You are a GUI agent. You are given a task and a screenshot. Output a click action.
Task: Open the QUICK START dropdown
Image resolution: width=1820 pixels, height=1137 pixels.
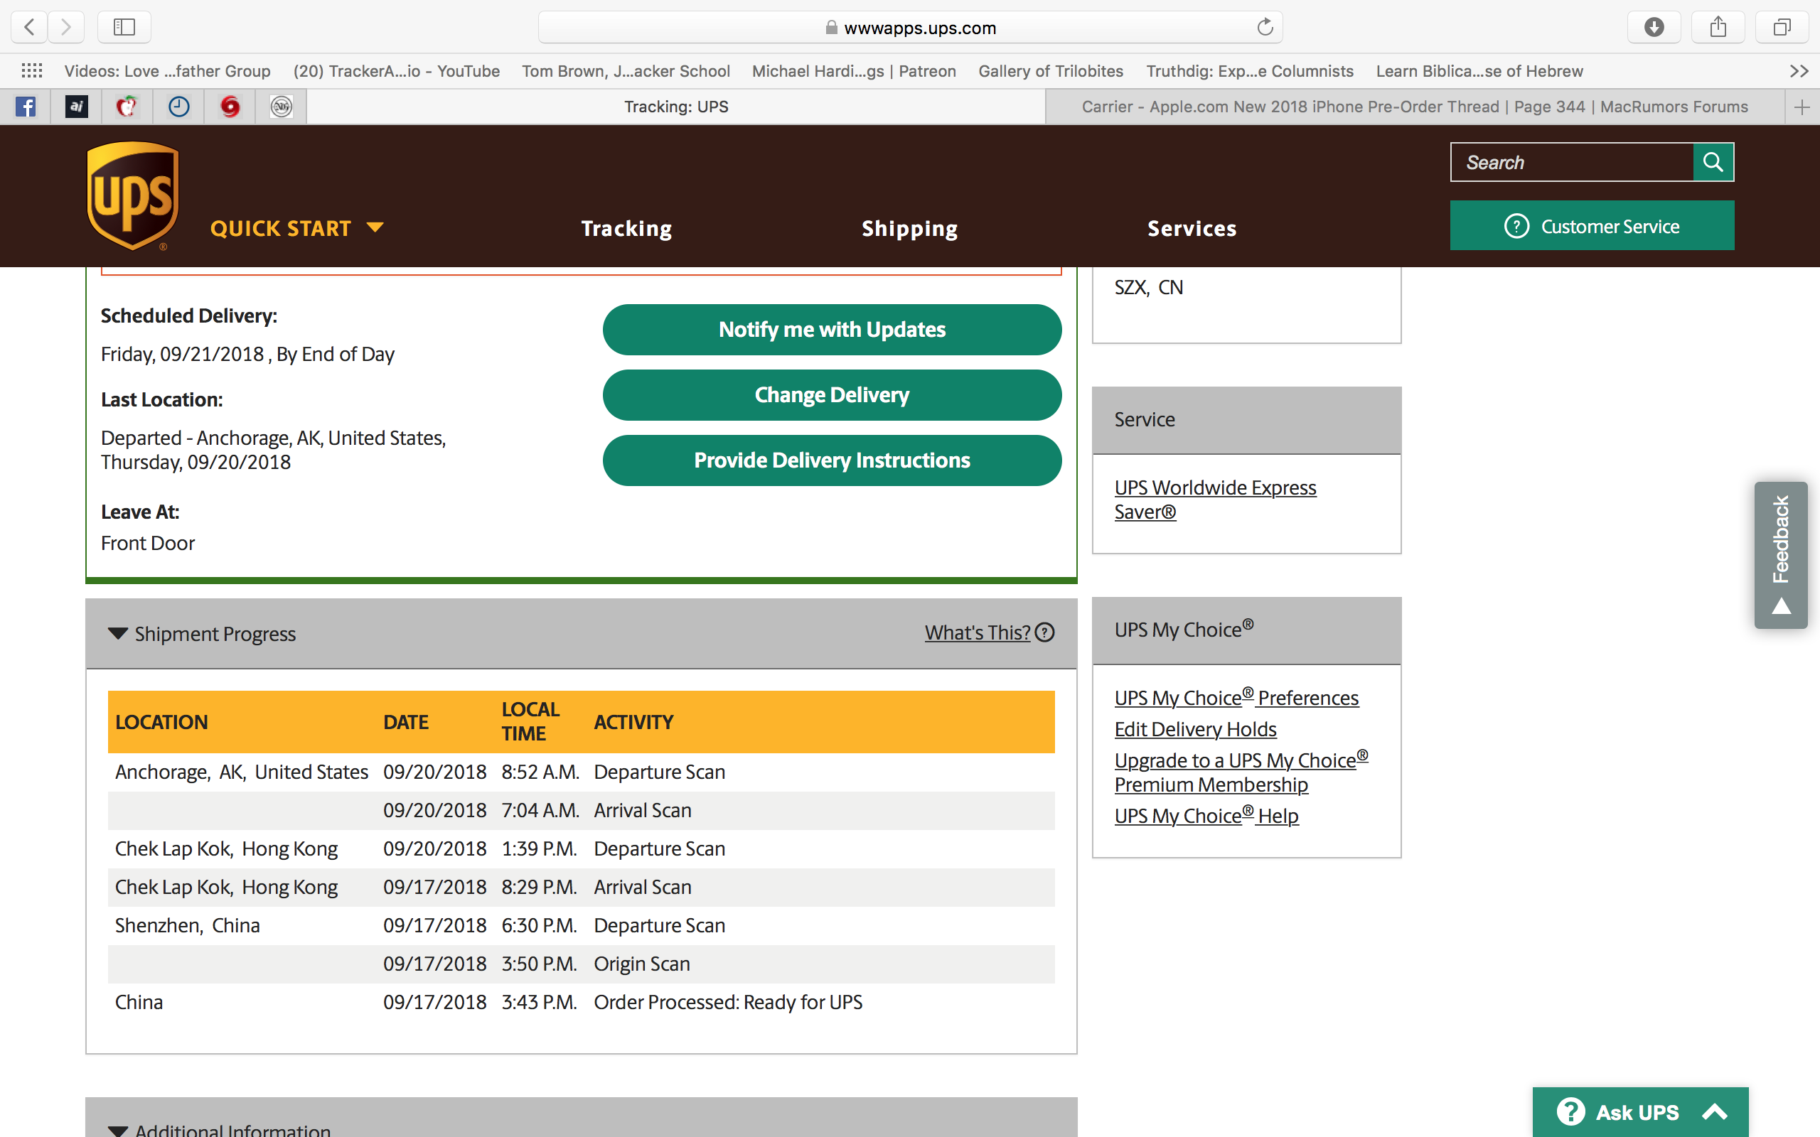297,228
